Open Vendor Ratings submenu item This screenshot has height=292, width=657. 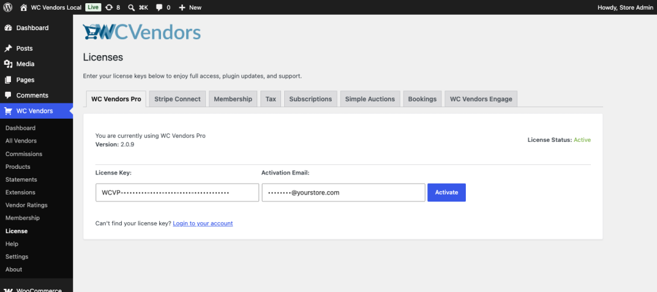(x=26, y=205)
